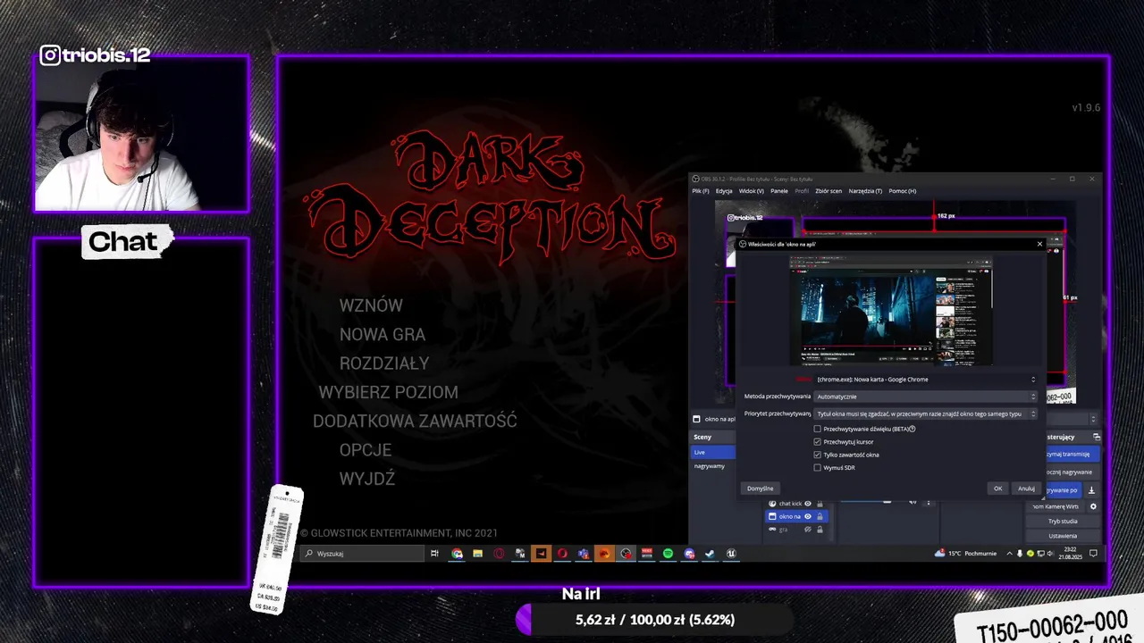
Task: Launch Spotify from the taskbar
Action: pyautogui.click(x=669, y=554)
